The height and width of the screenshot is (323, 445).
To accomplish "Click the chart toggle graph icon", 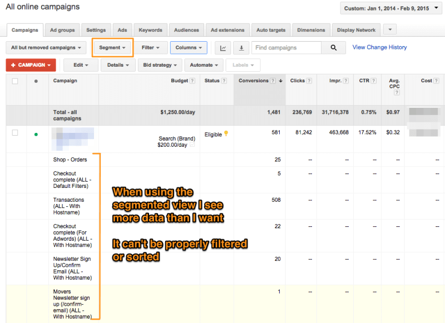I will pyautogui.click(x=223, y=48).
